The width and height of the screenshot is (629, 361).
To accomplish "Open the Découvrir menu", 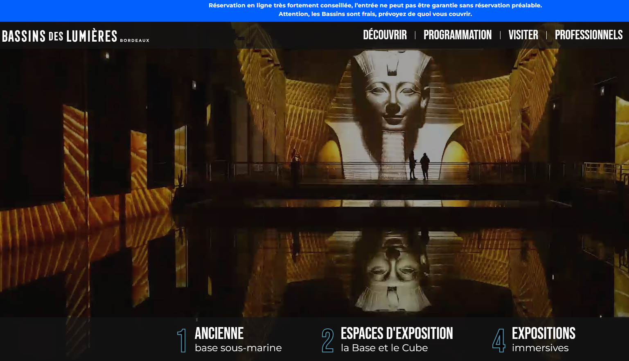I will tap(385, 35).
